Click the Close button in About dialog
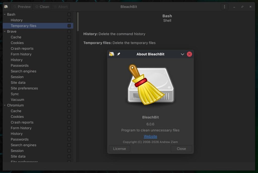258x173 pixels. [181, 149]
